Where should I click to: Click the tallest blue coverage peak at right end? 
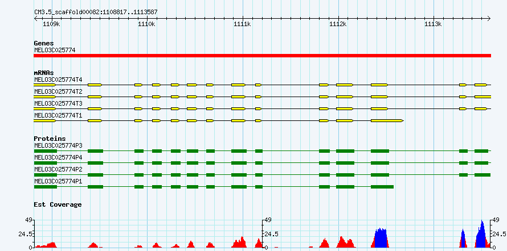pyautogui.click(x=482, y=234)
